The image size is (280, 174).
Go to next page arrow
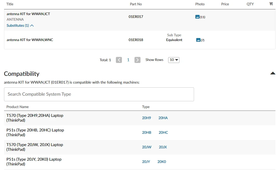(137, 60)
